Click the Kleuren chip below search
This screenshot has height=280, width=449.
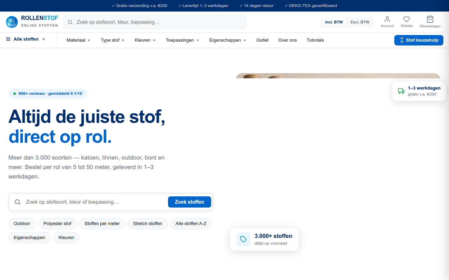(x=66, y=238)
